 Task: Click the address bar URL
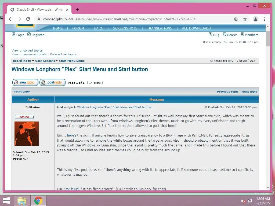119,19
